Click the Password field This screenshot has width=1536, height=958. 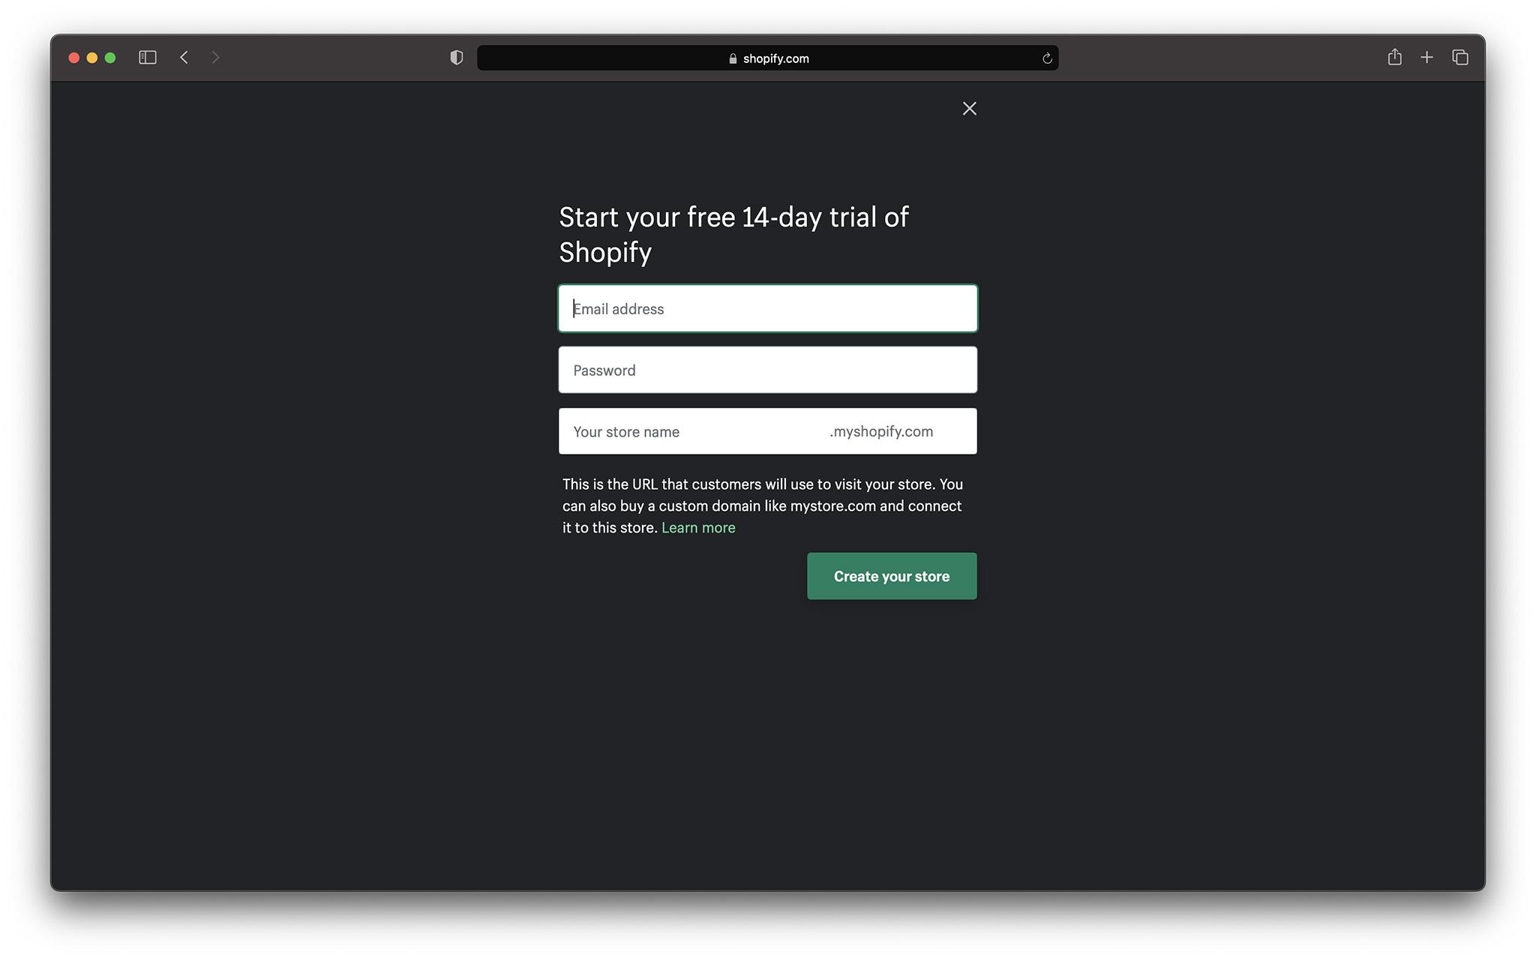point(767,370)
